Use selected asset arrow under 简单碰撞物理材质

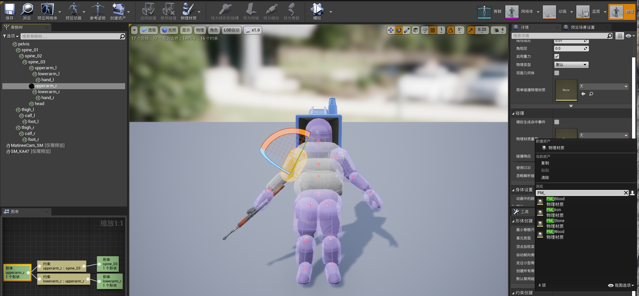click(x=583, y=94)
